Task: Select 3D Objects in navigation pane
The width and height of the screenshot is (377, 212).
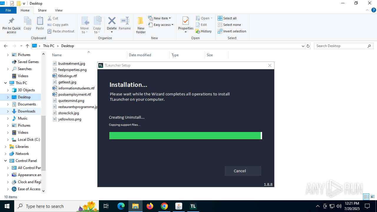Action: point(26,90)
